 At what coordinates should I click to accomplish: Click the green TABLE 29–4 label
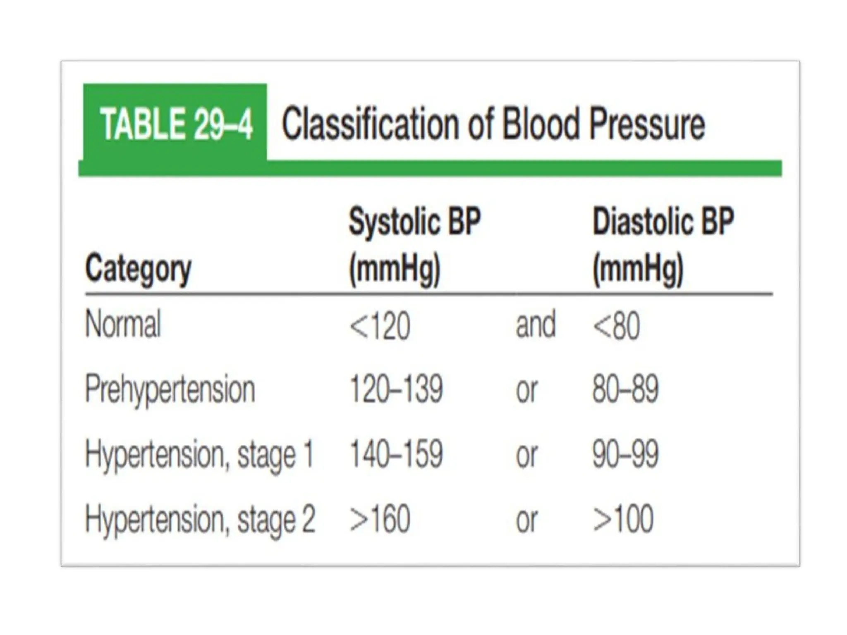[175, 123]
